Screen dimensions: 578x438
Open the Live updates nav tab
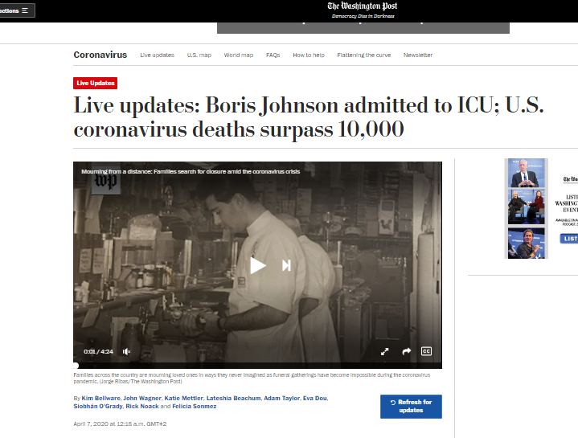tap(157, 55)
